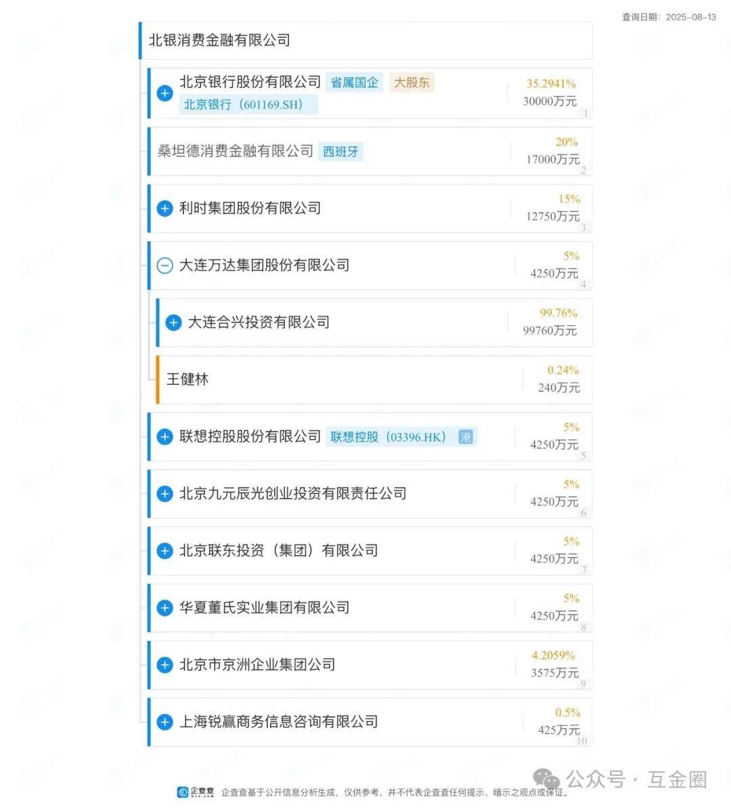Click the 企查查 logo at bottom
Screen dimensions: 731x809
196,792
